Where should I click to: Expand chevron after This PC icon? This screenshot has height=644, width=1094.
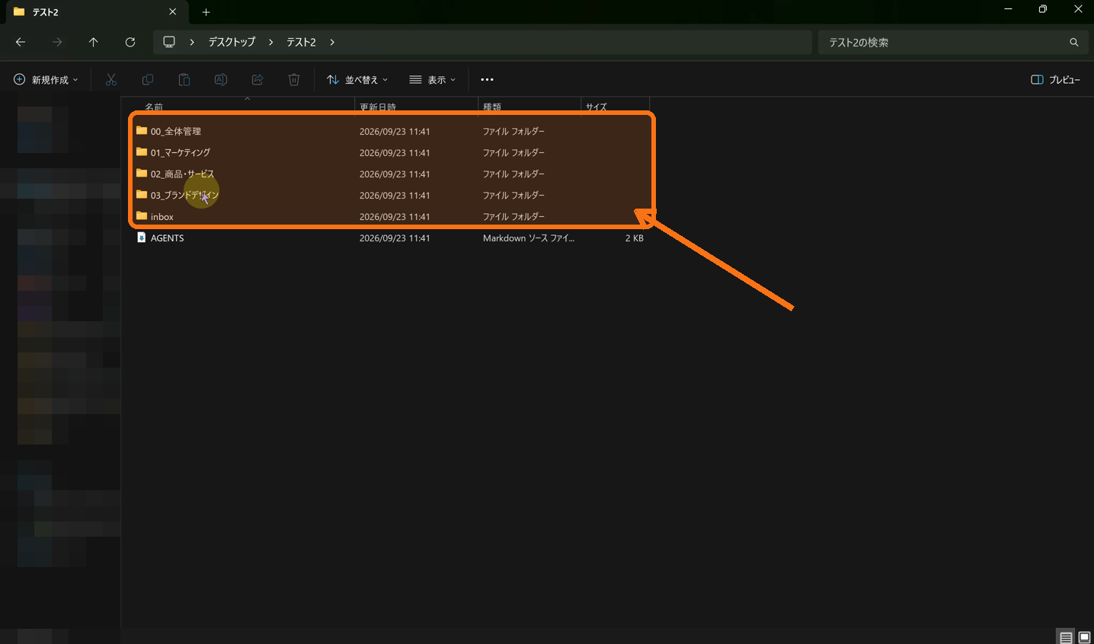coord(192,42)
